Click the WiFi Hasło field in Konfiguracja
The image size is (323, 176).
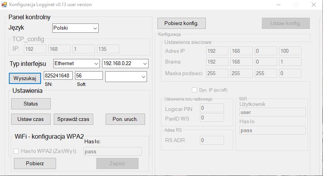point(272,130)
